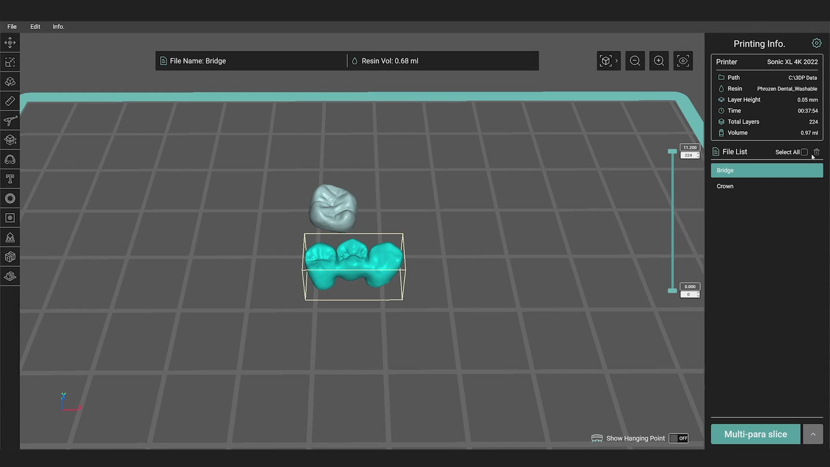Open the dental arch tool

pos(10,159)
